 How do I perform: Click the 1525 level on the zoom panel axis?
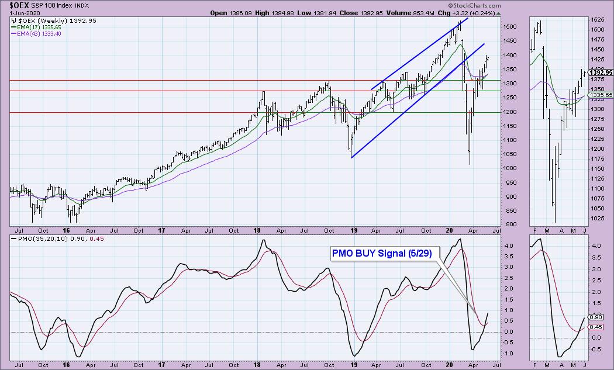tap(598, 19)
